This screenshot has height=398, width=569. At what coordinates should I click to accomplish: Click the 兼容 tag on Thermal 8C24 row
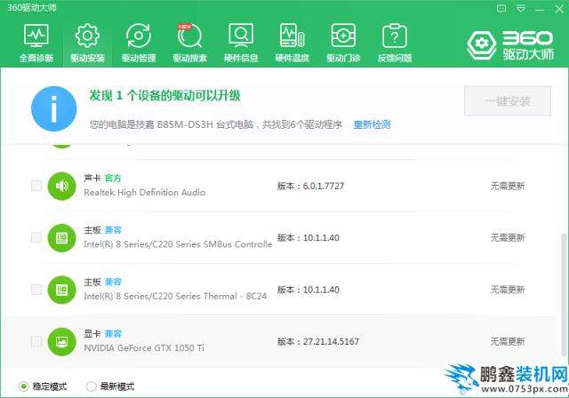click(x=113, y=282)
